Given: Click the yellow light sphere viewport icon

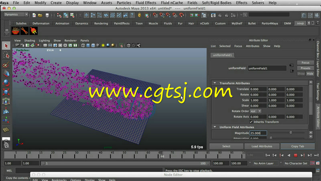Looking at the screenshot, I should click(x=103, y=45).
